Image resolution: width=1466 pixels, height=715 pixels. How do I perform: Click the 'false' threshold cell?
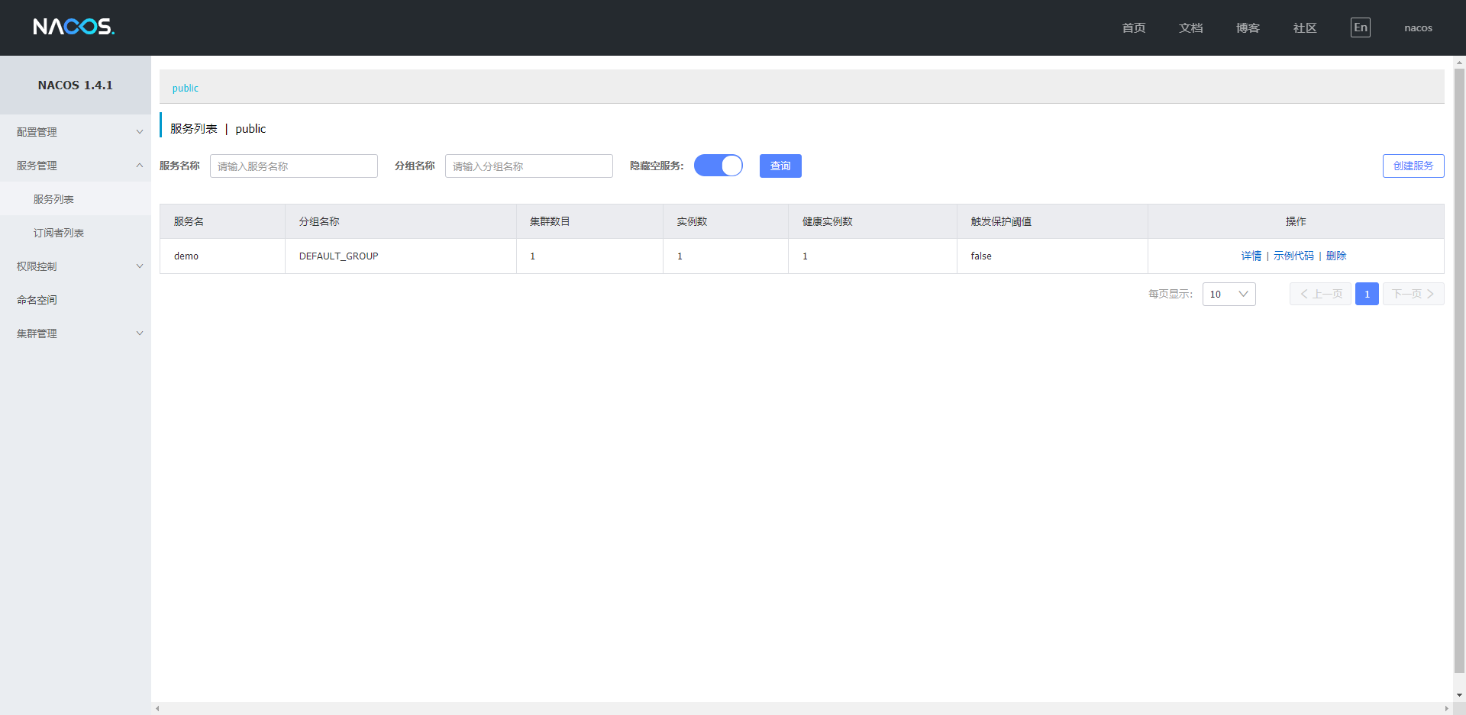click(1052, 256)
